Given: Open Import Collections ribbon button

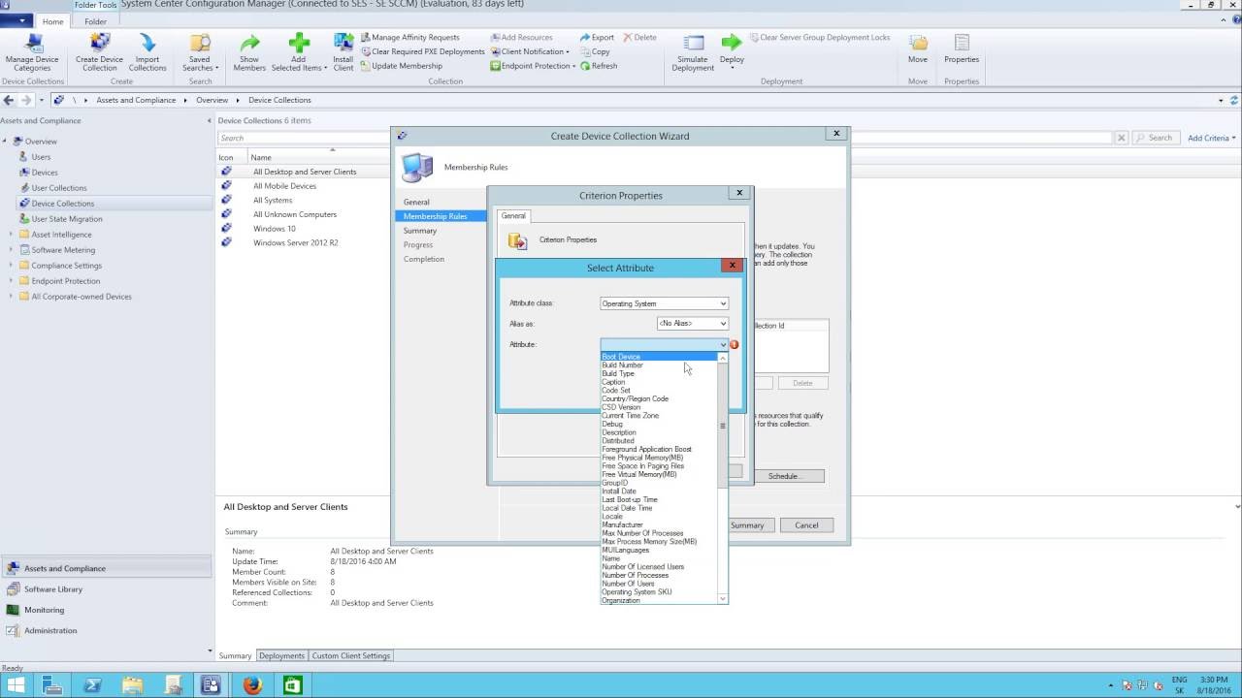Looking at the screenshot, I should coord(147,52).
